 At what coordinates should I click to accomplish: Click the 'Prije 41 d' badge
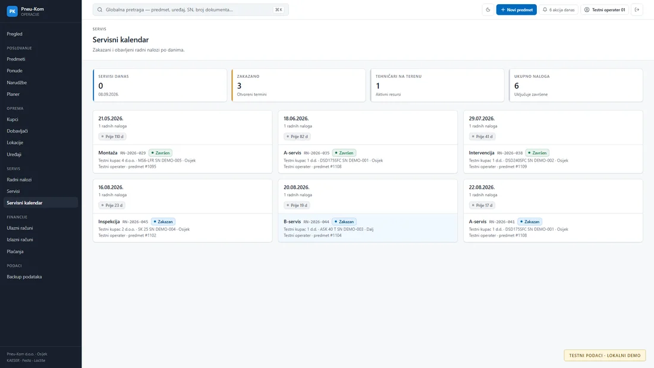(x=482, y=136)
